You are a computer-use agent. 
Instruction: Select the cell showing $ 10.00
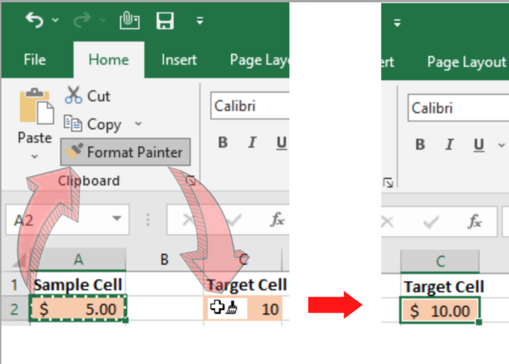pyautogui.click(x=439, y=310)
